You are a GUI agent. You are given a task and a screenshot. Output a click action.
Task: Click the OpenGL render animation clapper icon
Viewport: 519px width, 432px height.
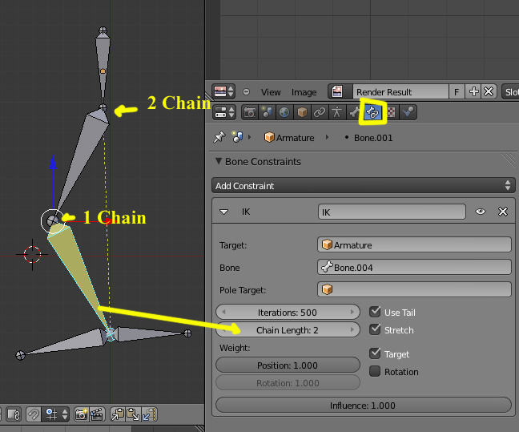pyautogui.click(x=97, y=414)
